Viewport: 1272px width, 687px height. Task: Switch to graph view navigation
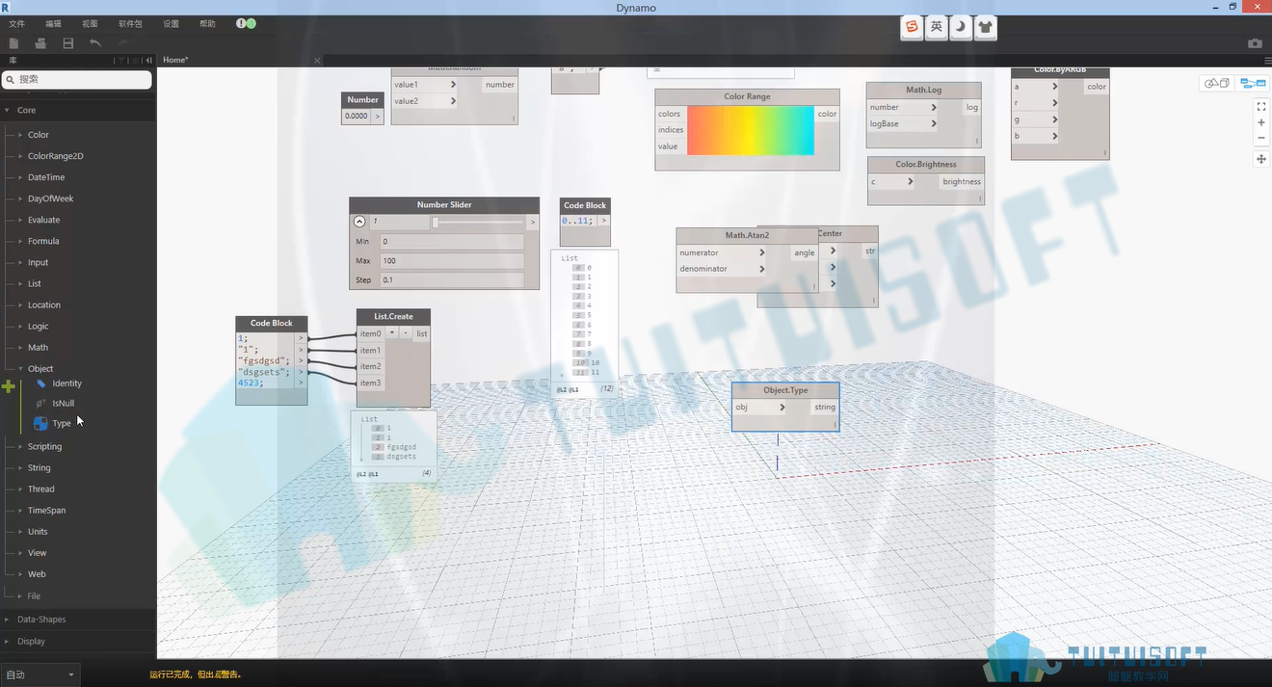pyautogui.click(x=1253, y=83)
